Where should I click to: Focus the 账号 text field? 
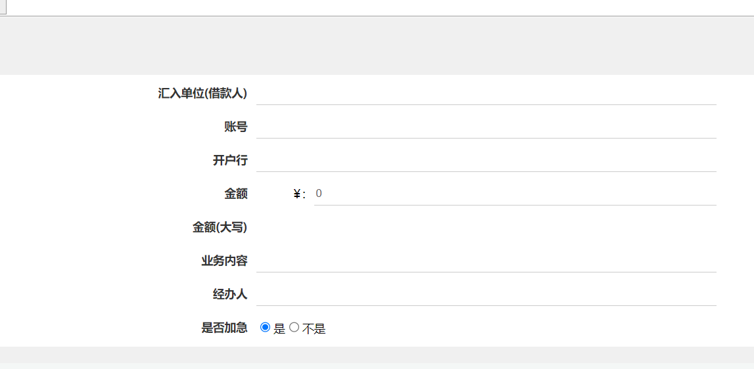pos(486,127)
